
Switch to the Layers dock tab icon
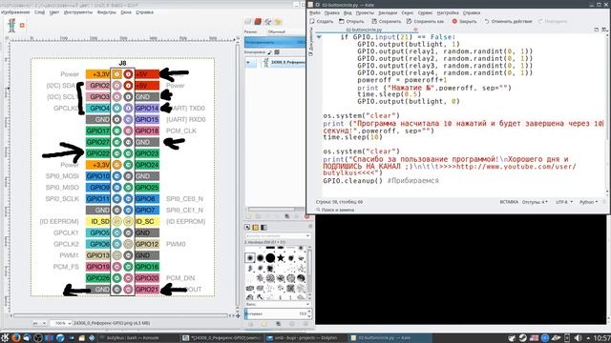point(248,22)
